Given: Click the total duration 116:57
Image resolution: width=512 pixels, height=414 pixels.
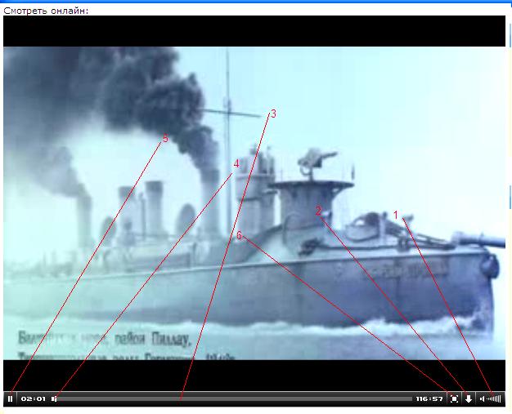Looking at the screenshot, I should click(x=429, y=398).
